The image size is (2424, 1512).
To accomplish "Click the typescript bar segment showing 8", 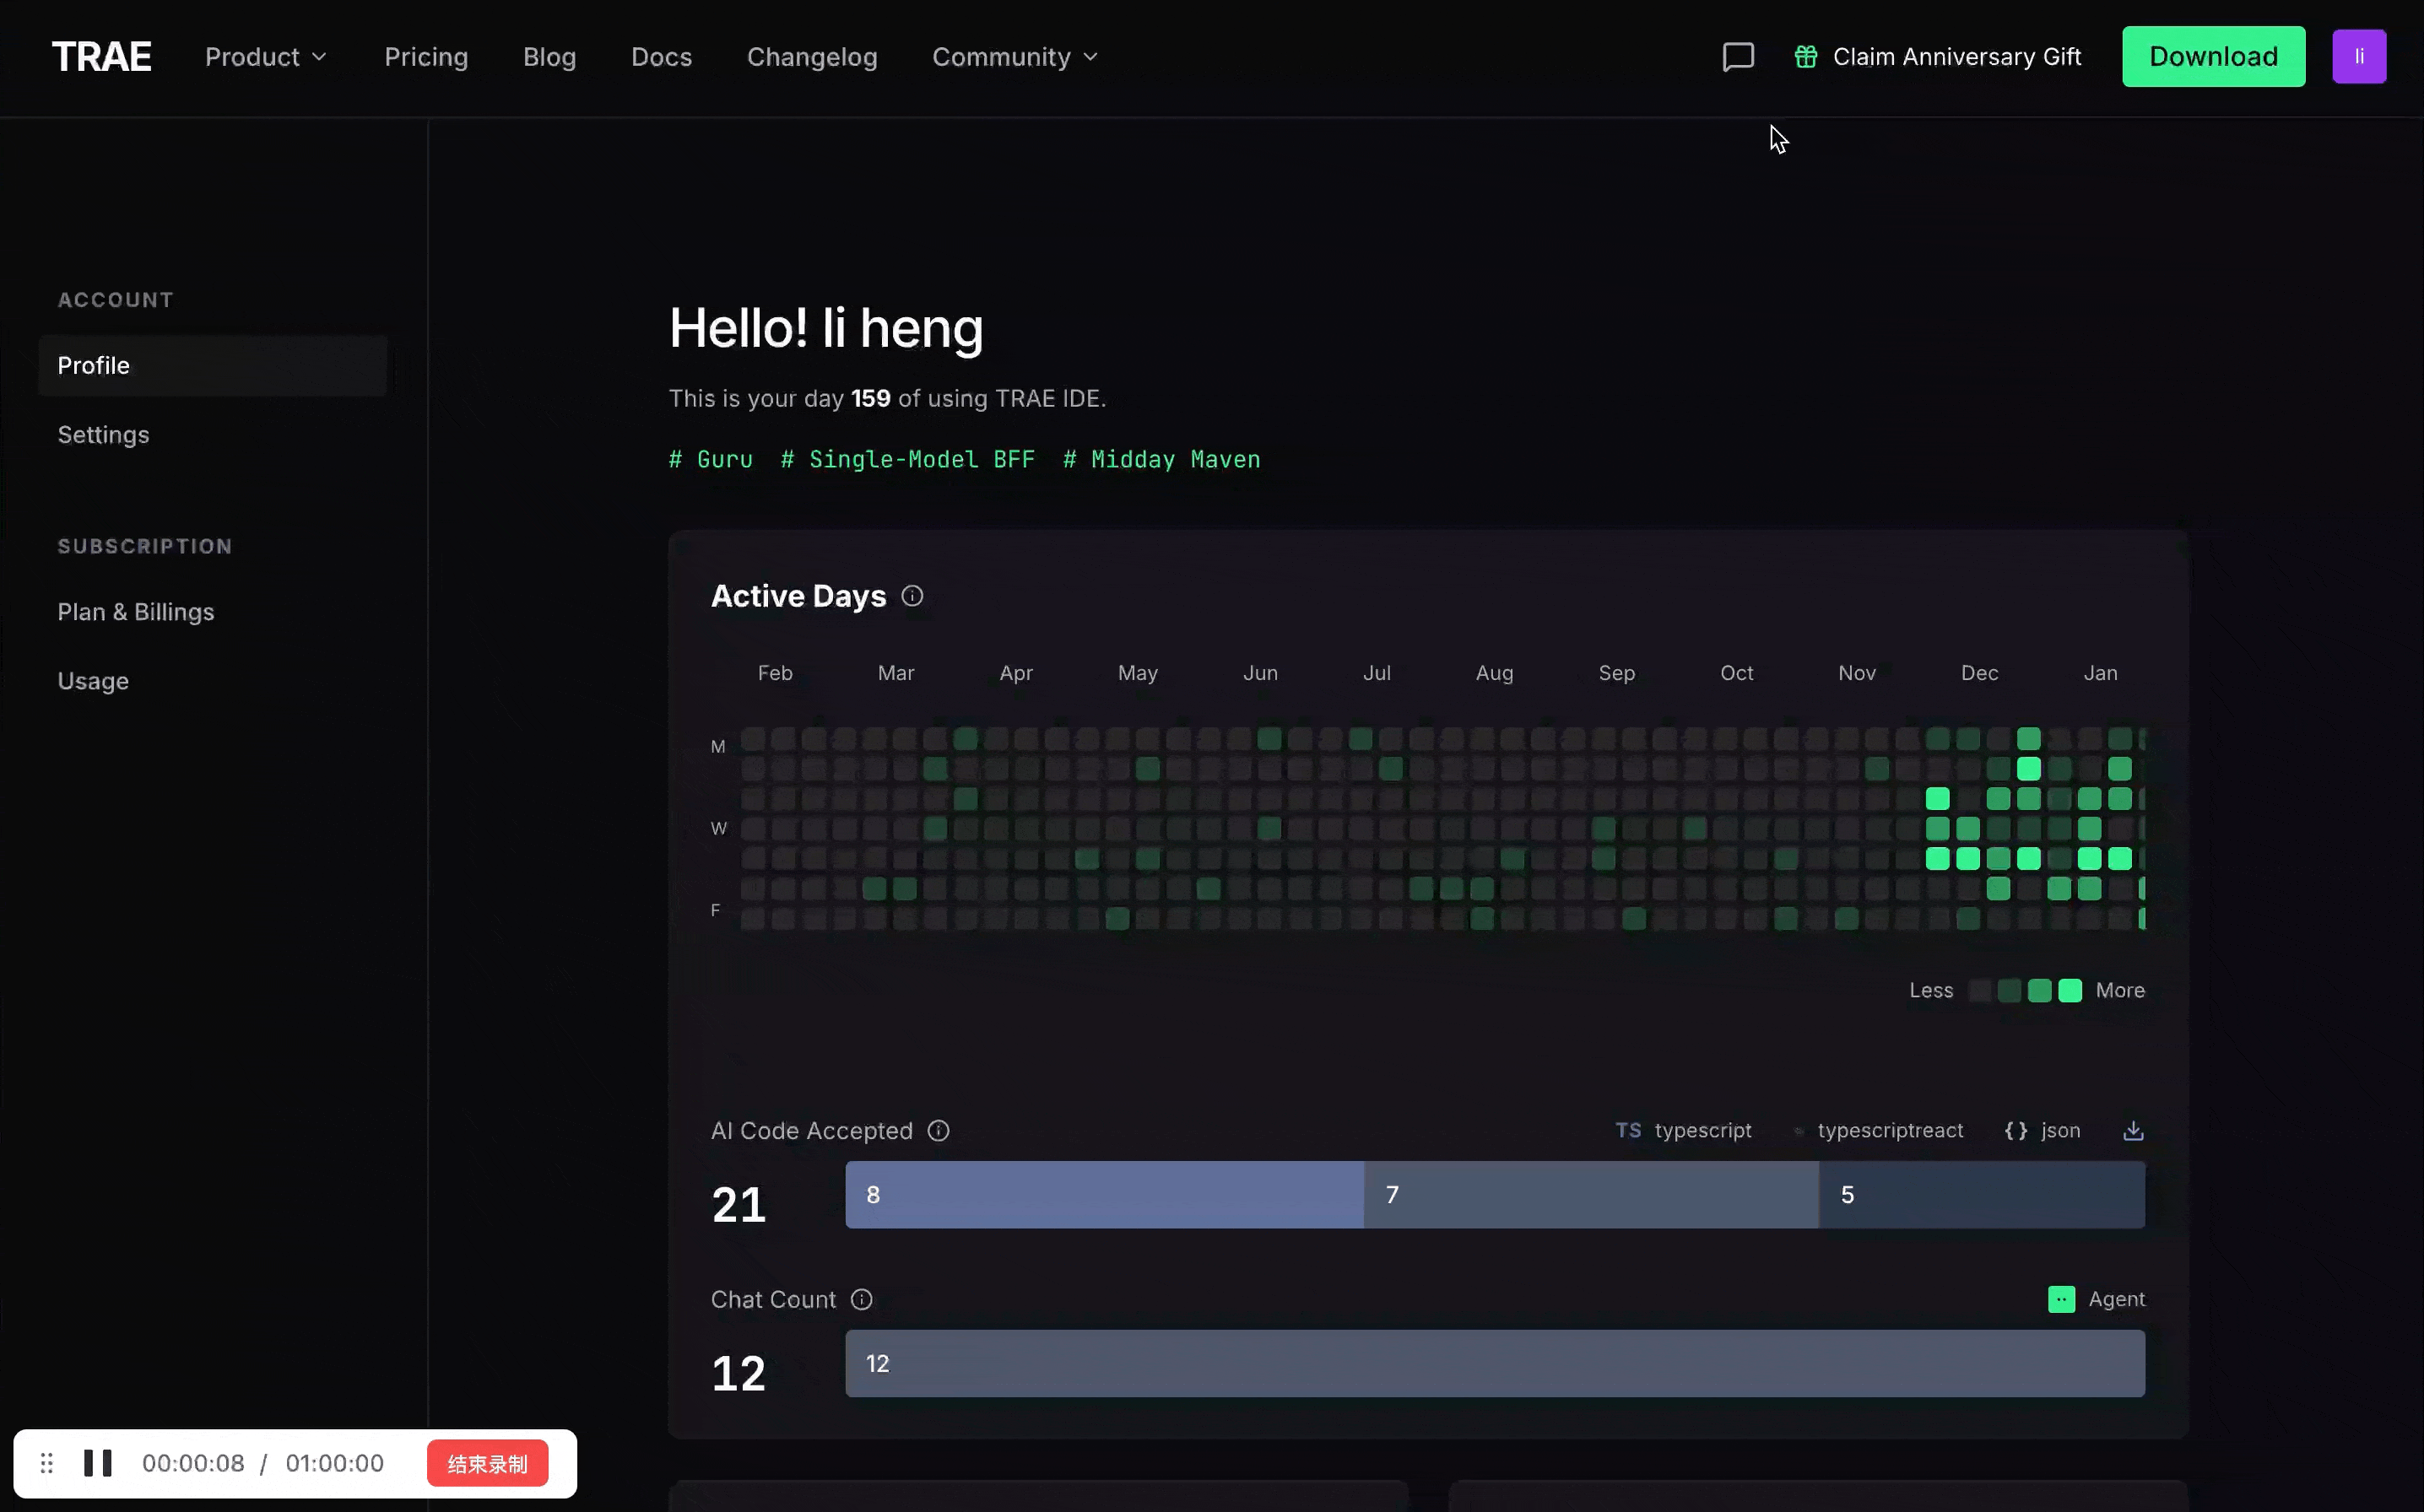I will (1103, 1195).
